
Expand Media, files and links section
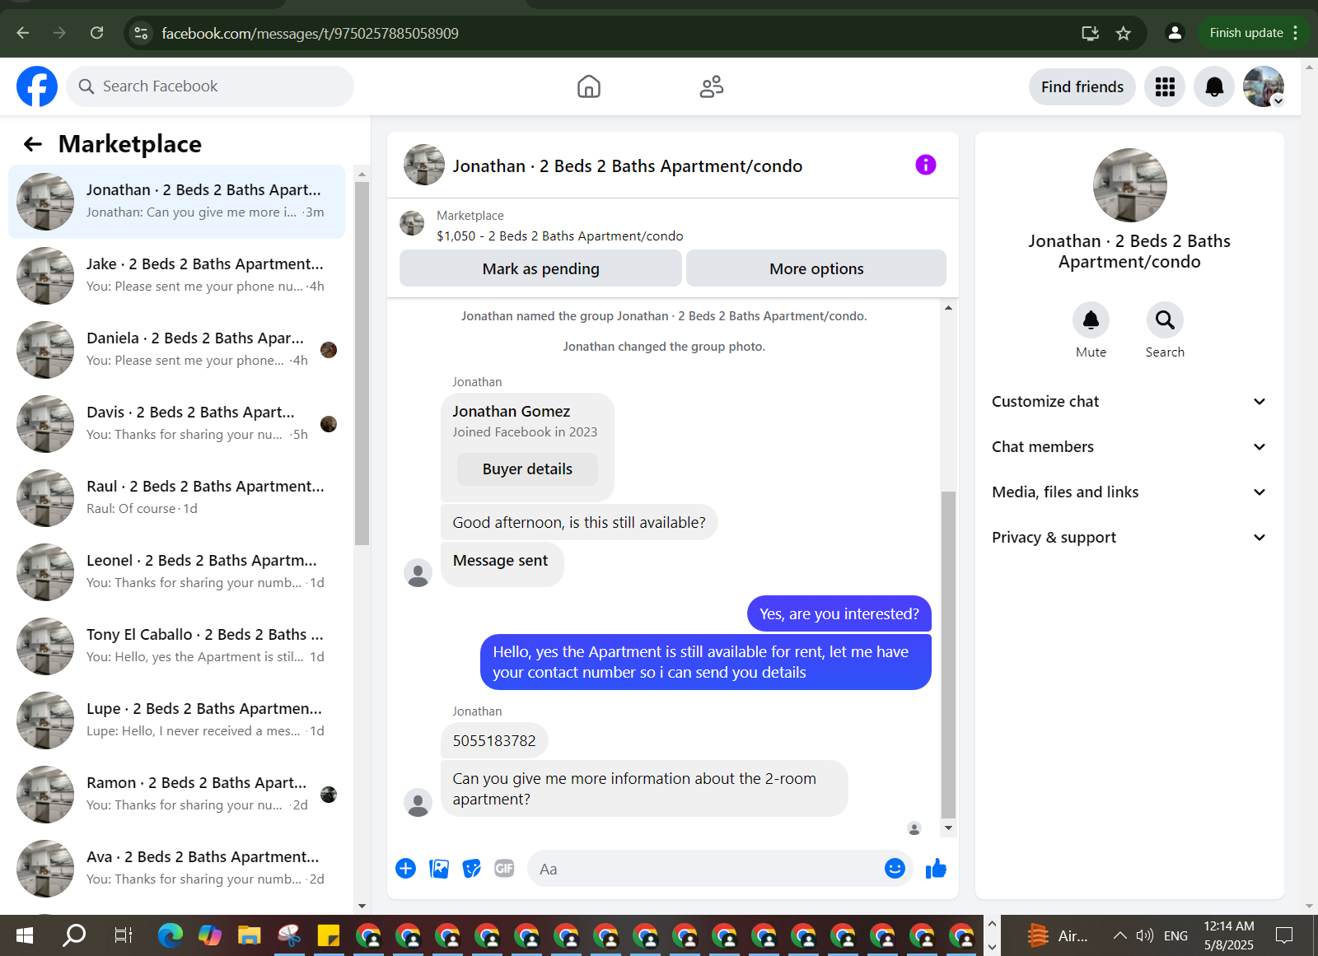[x=1129, y=492]
